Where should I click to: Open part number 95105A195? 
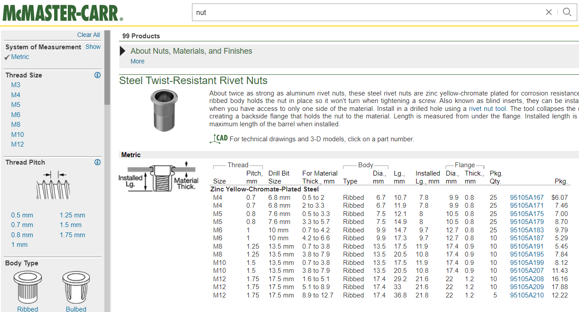(527, 254)
